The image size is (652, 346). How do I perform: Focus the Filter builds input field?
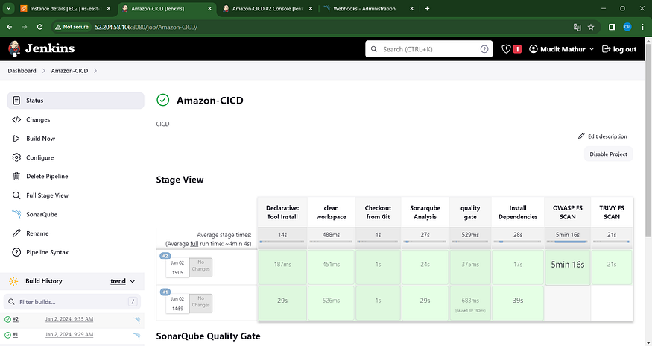click(x=72, y=301)
